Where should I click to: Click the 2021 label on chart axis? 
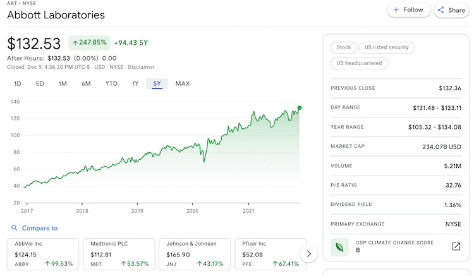click(x=248, y=211)
